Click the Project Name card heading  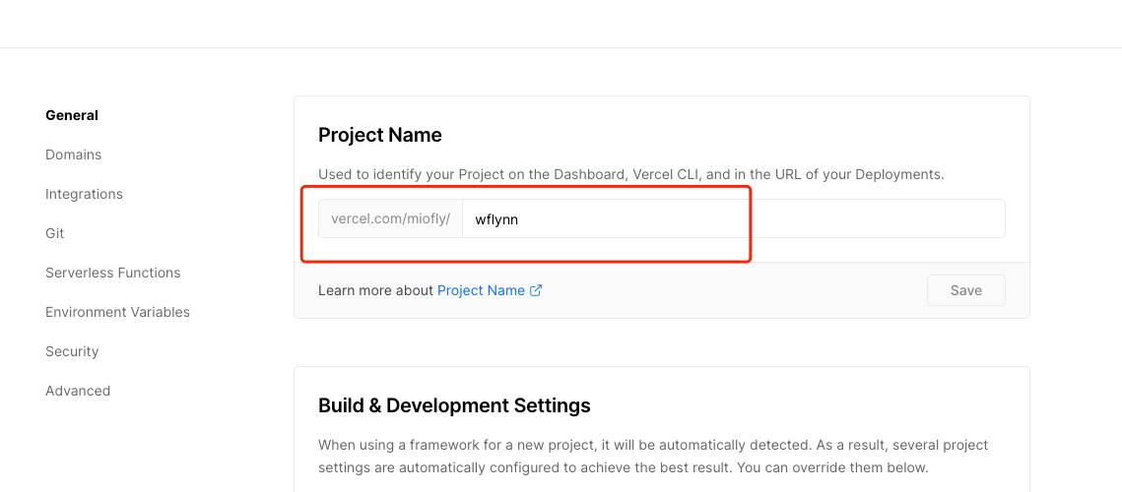click(380, 135)
